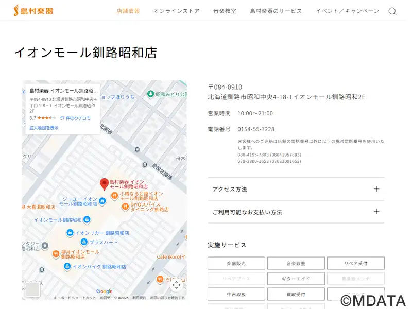Click リペア受付 service button
This screenshot has height=309, width=412.
pos(356,263)
